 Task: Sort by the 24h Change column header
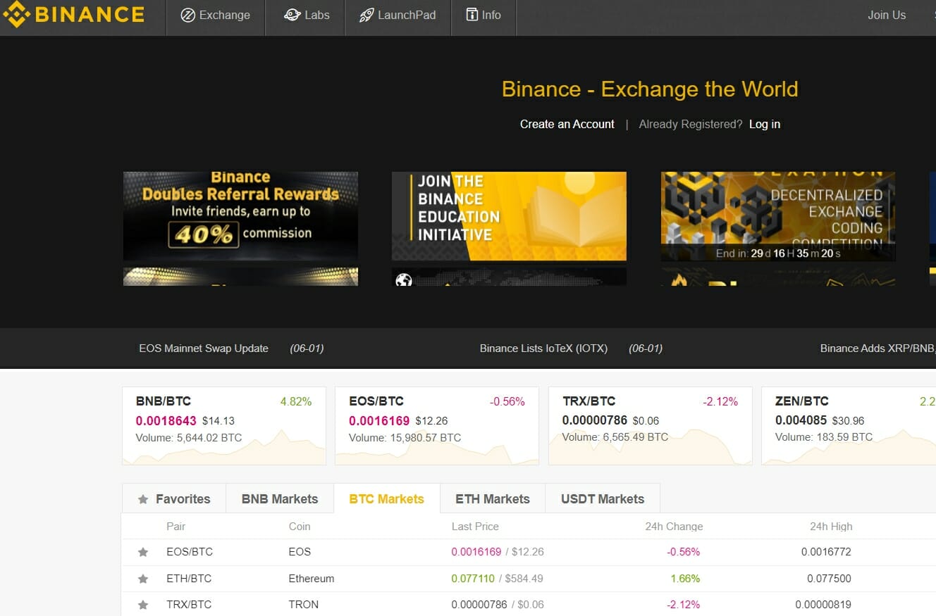coord(674,527)
